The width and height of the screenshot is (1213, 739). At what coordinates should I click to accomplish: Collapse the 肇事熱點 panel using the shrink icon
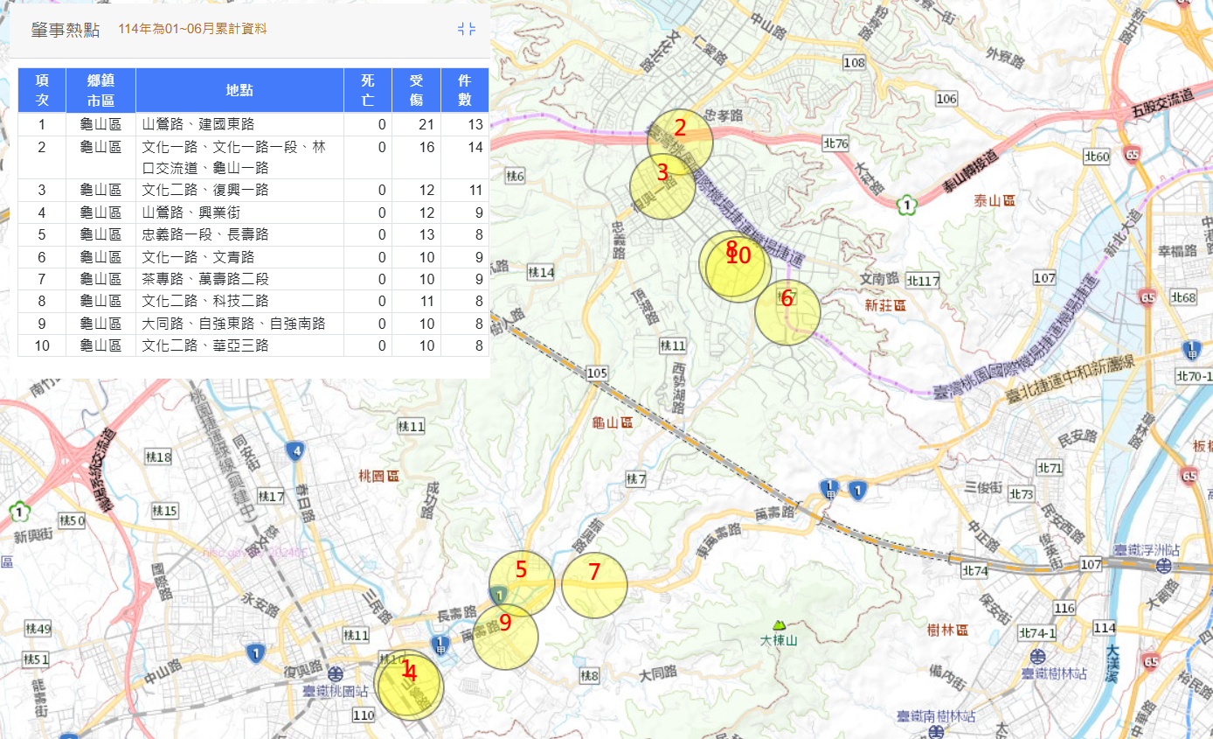click(x=467, y=29)
